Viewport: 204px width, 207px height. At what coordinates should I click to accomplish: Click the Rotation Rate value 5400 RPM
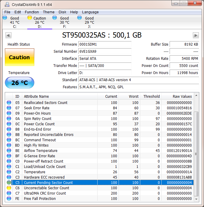184,58
